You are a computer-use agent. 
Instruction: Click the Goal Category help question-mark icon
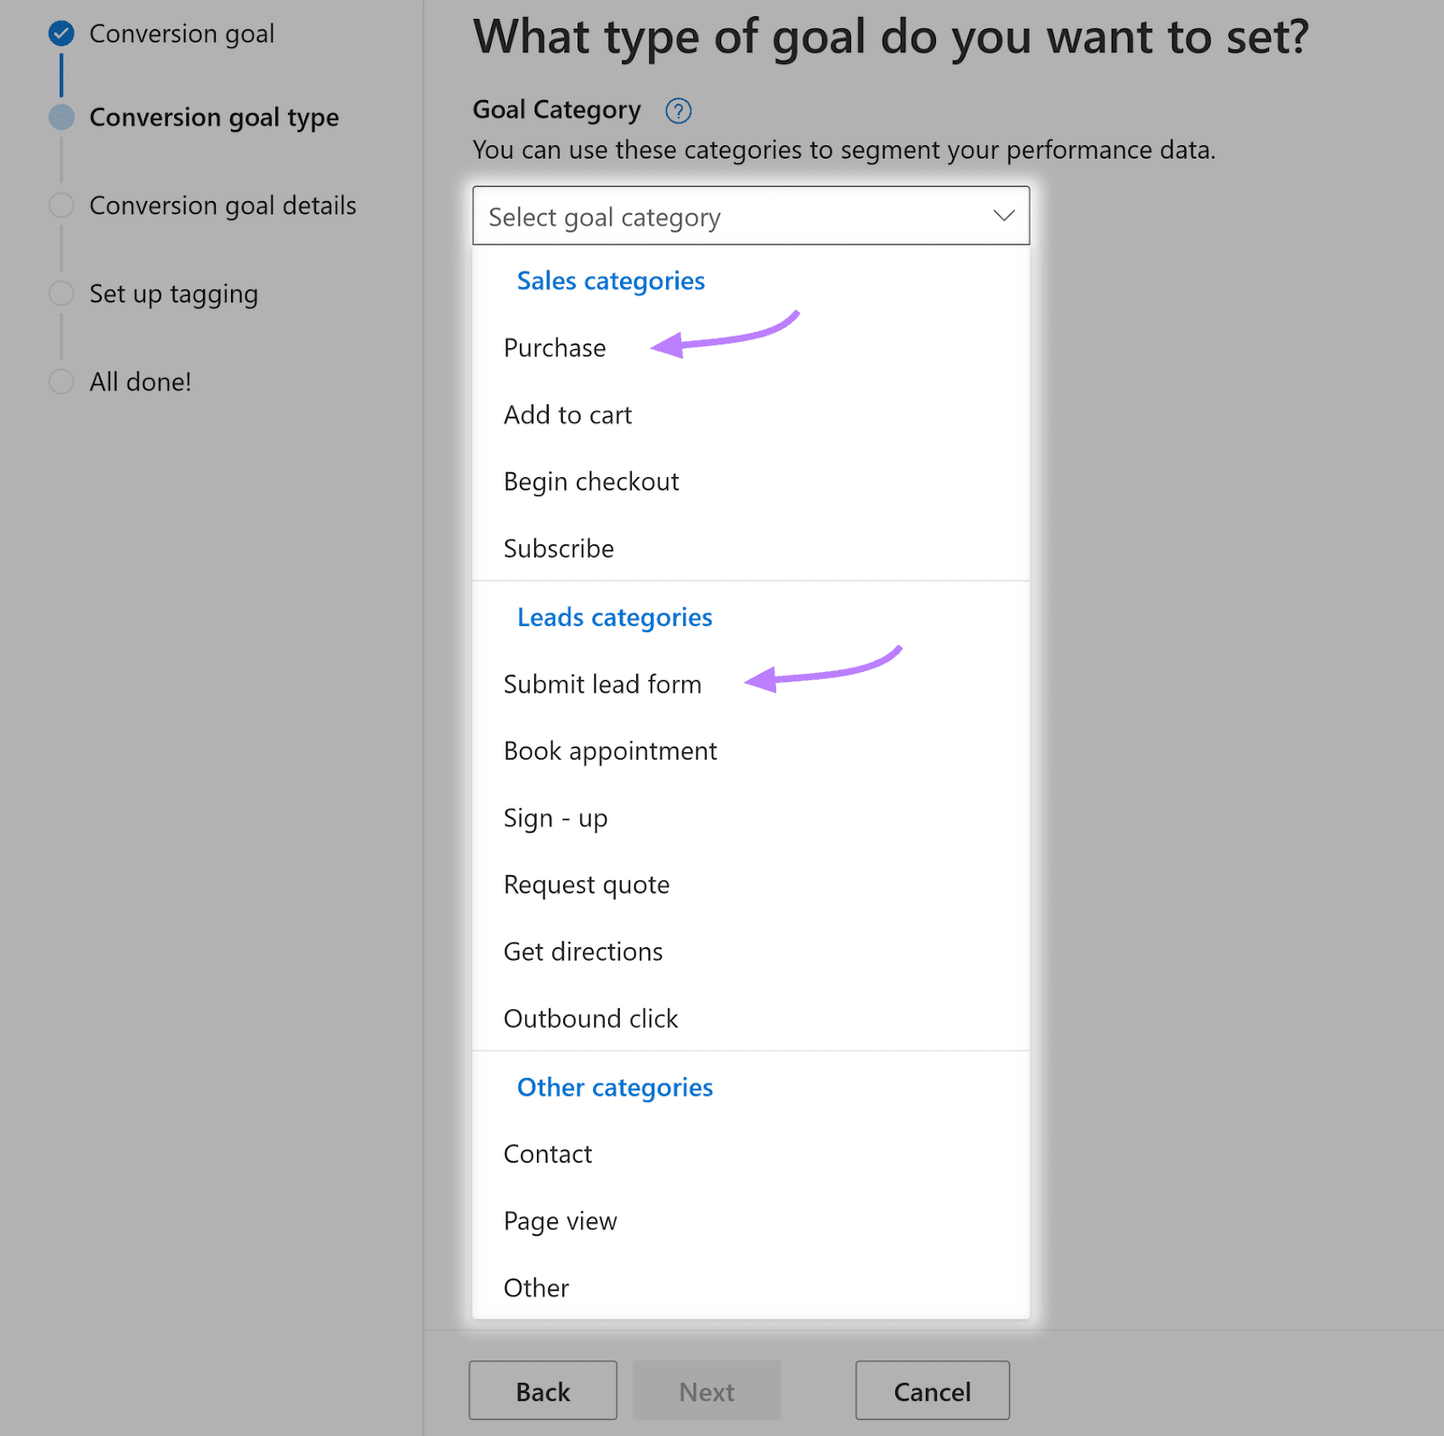(678, 111)
